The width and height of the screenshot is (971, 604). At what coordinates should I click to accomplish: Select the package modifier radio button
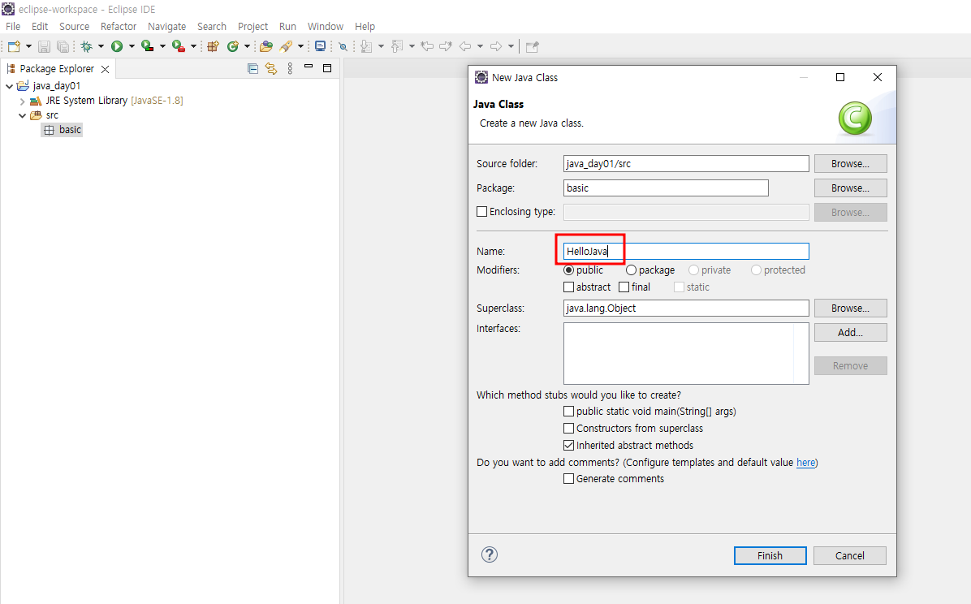point(631,270)
